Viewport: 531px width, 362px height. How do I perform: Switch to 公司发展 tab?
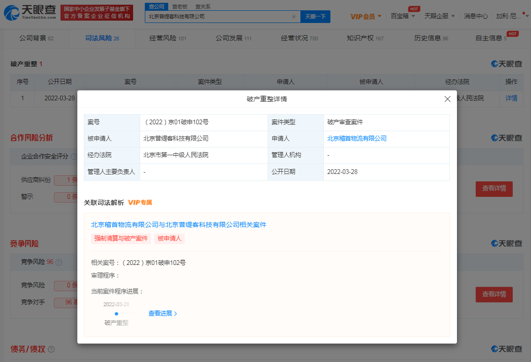pos(234,38)
